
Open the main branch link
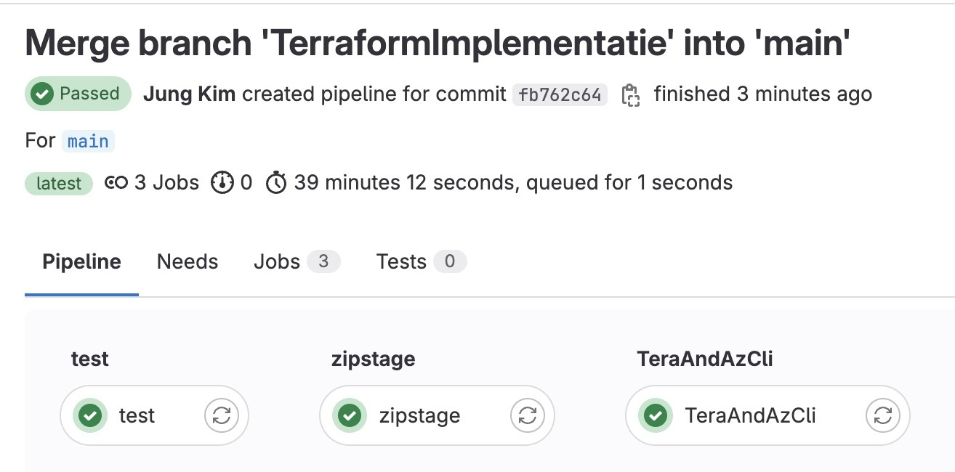[88, 141]
